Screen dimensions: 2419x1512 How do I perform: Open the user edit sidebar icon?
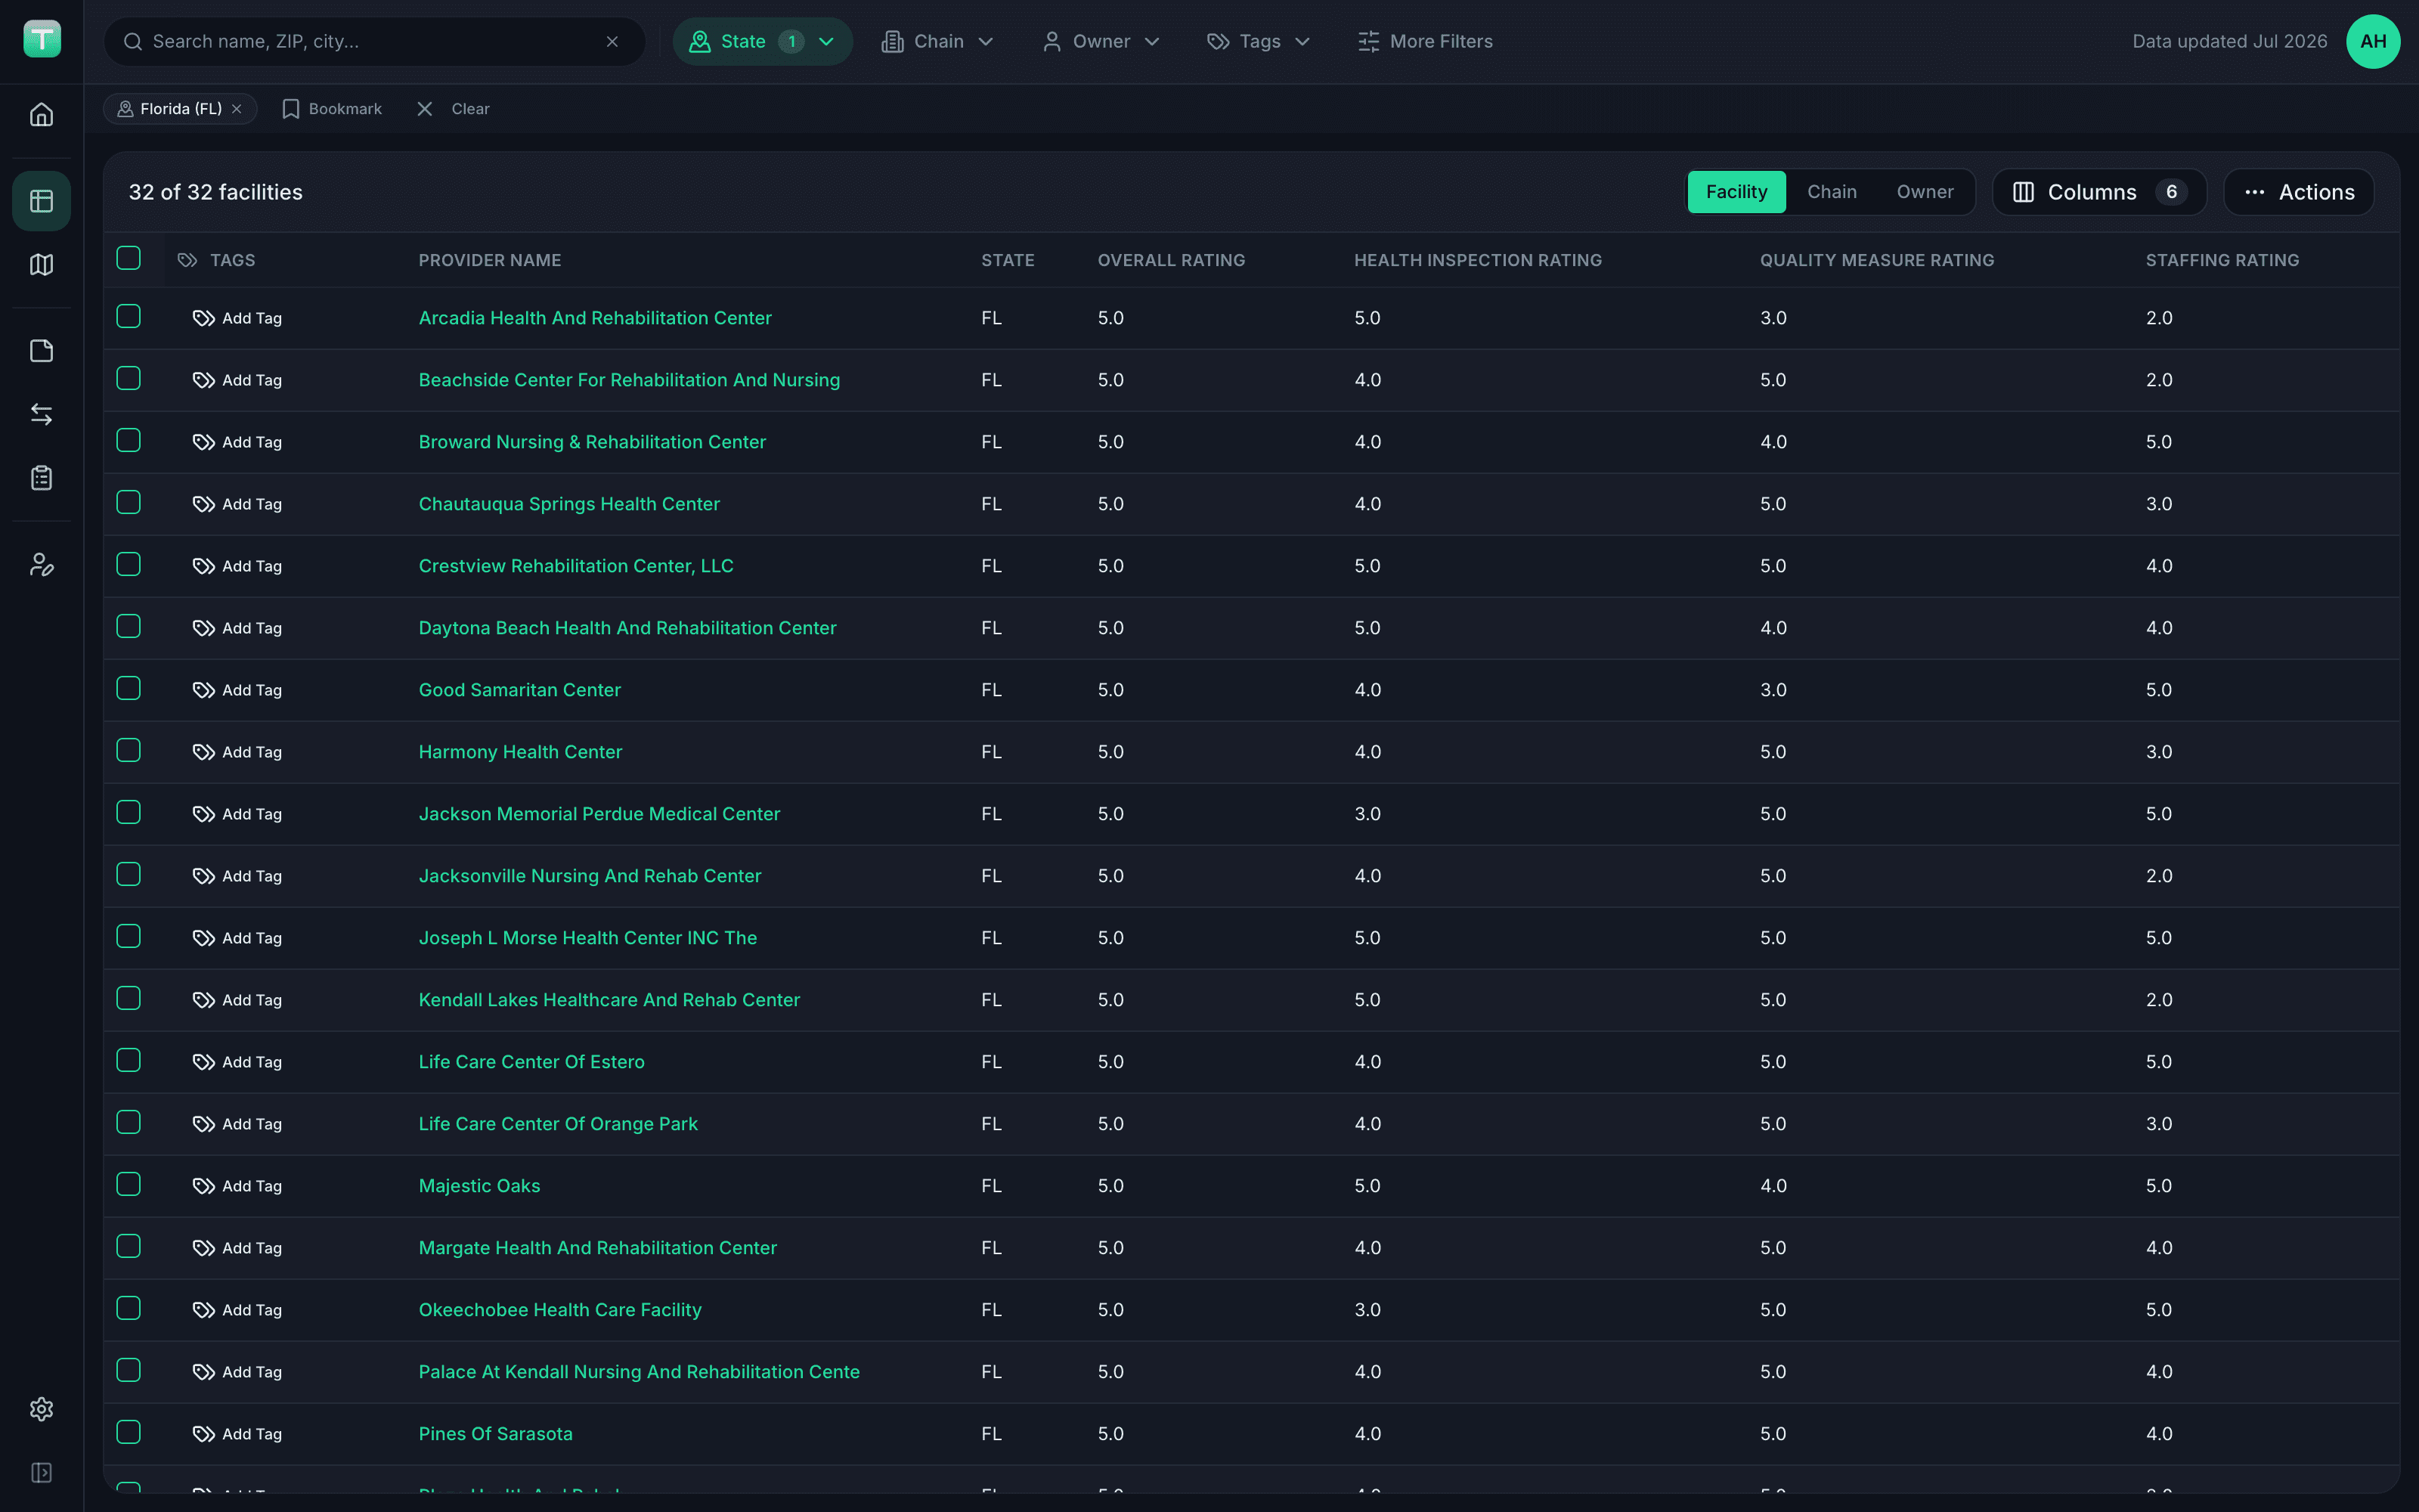[x=41, y=565]
